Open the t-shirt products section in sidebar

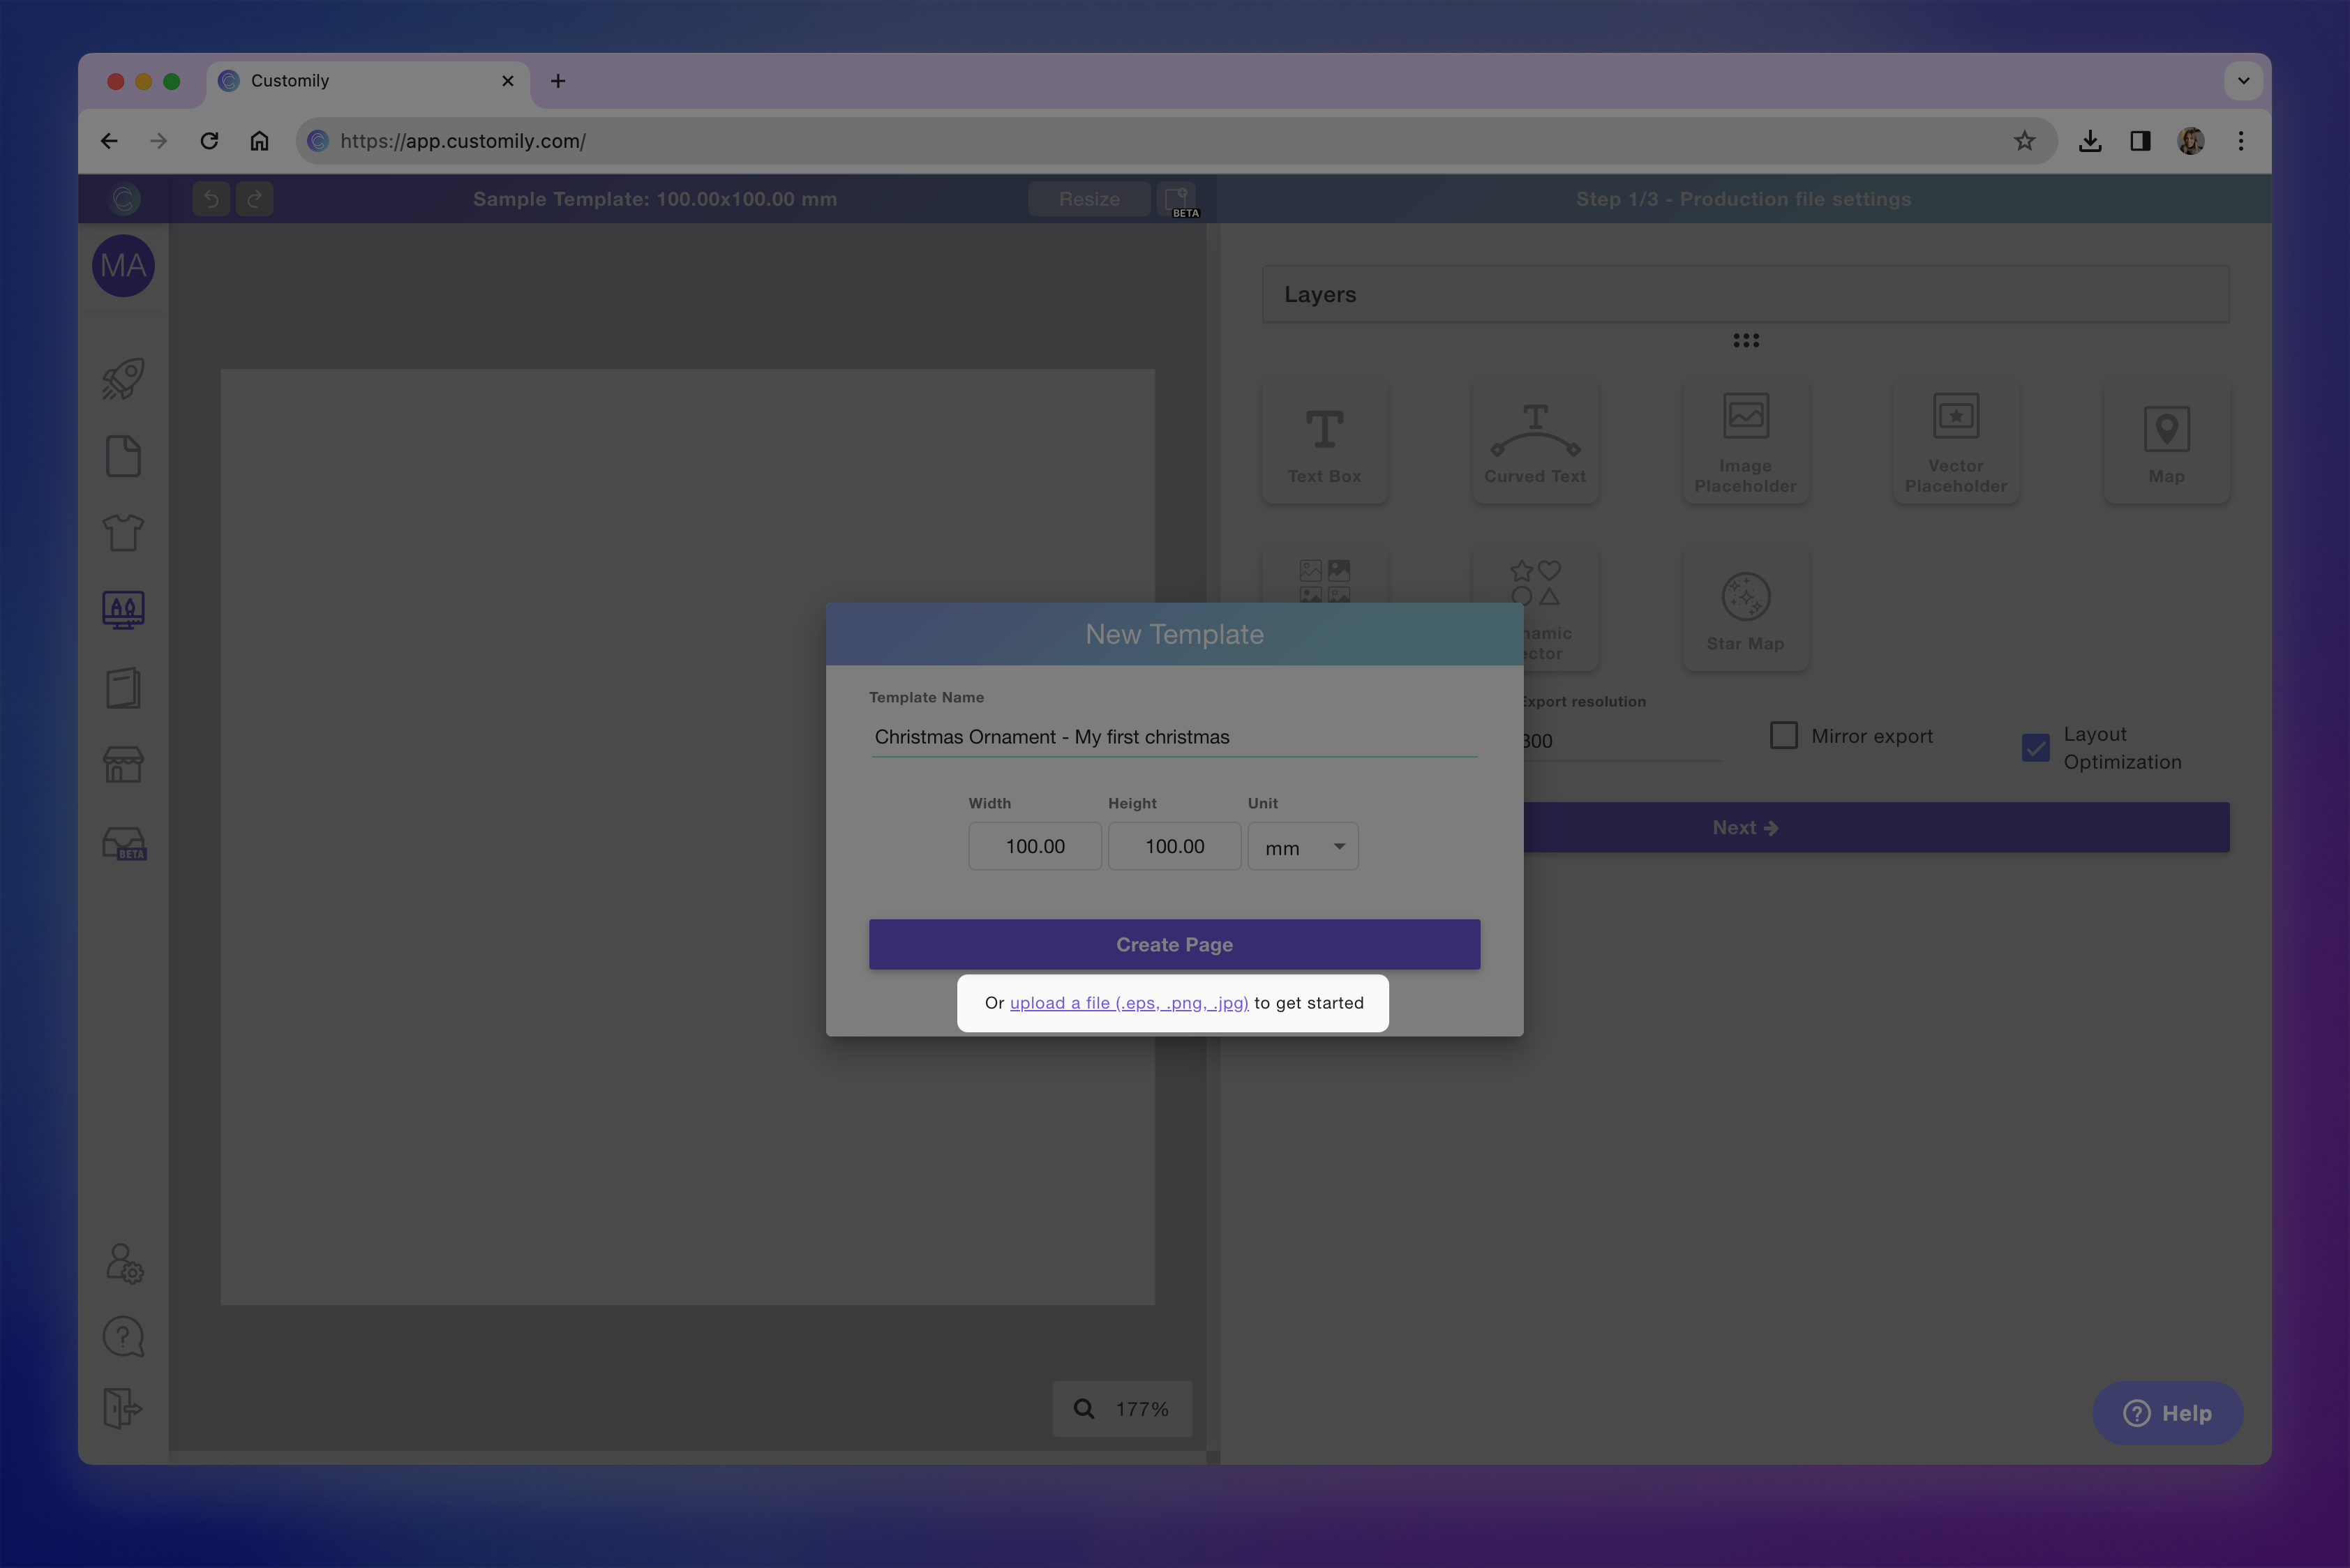122,532
